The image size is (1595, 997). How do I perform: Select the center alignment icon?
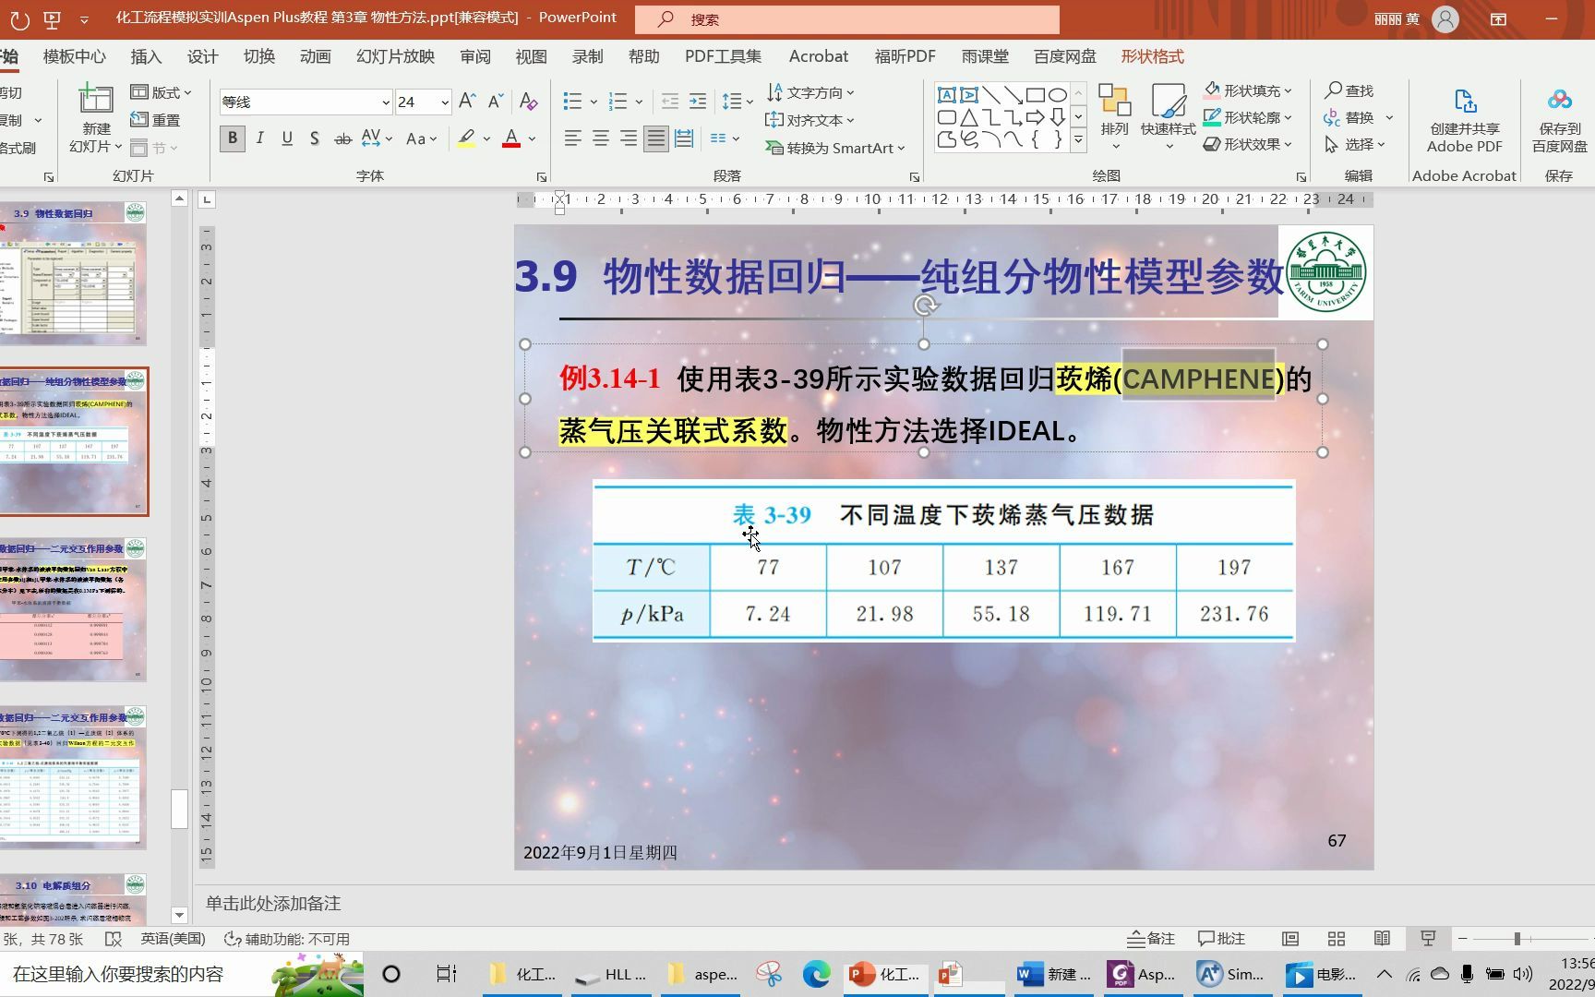pyautogui.click(x=600, y=138)
